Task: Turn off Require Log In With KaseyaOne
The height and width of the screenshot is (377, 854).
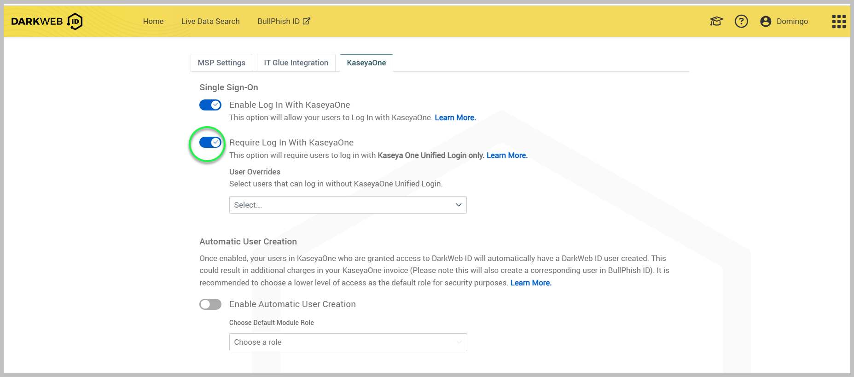Action: tap(210, 143)
